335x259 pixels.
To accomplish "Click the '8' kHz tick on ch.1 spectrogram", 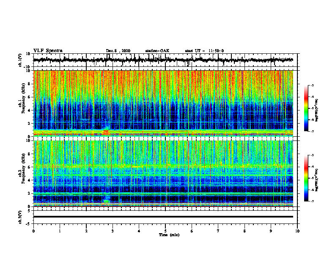I will click(29, 84).
